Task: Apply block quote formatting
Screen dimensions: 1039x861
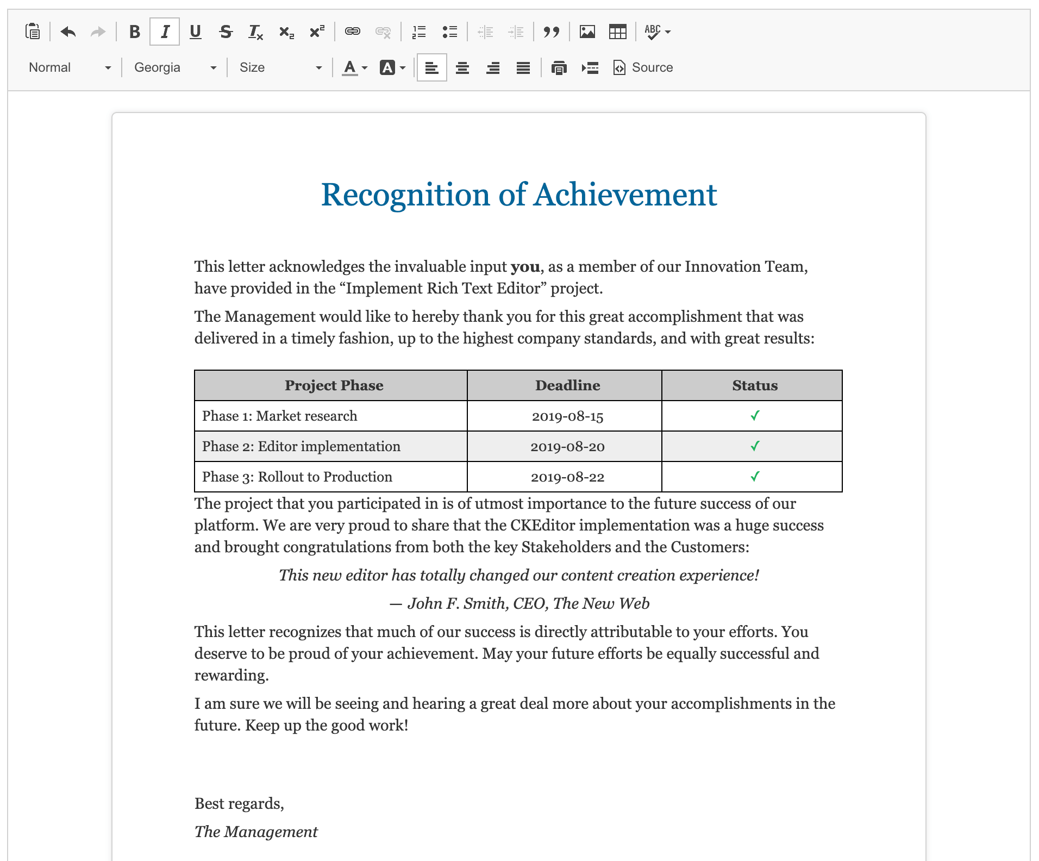Action: 551,32
